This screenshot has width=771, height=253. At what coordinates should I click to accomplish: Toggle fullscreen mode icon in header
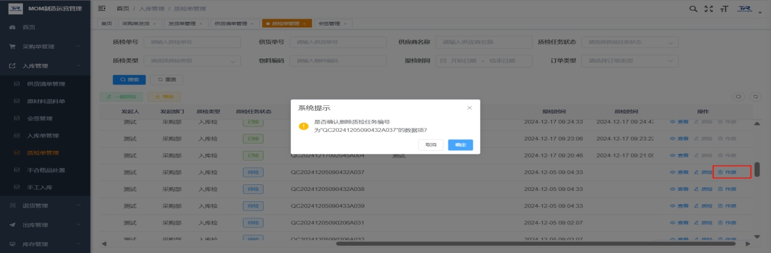coord(708,9)
